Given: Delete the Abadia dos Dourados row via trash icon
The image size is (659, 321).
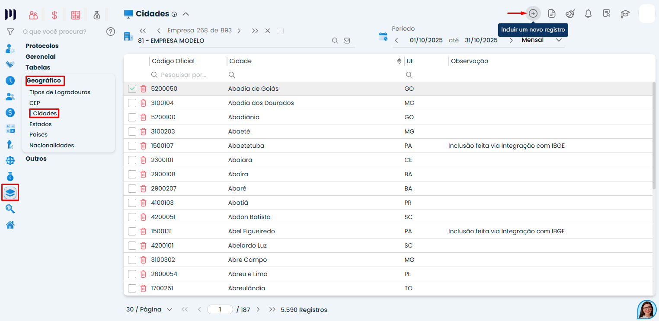Looking at the screenshot, I should pyautogui.click(x=143, y=103).
